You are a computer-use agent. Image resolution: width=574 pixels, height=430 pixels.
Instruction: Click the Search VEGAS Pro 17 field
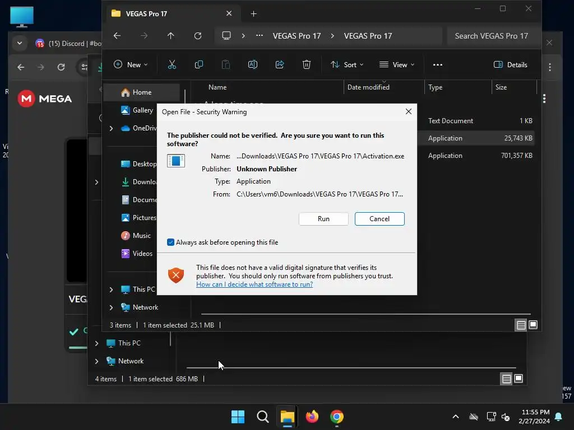click(494, 36)
